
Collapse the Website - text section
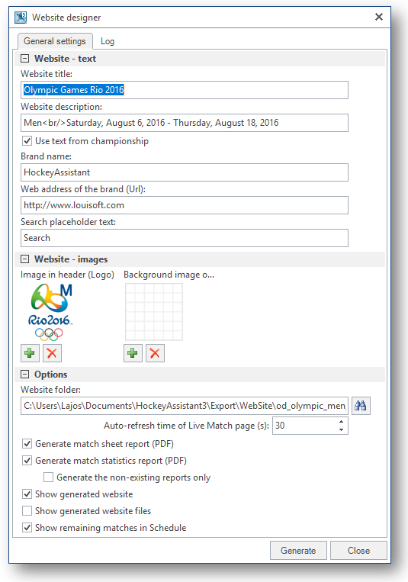25,59
